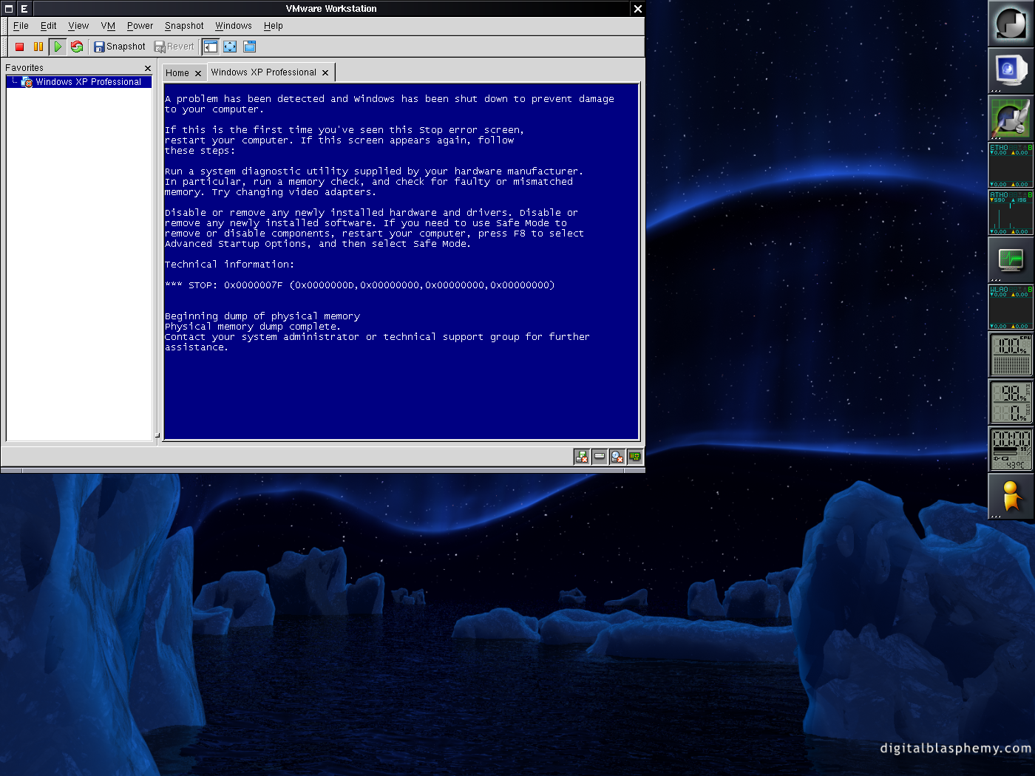Click the network adapter card status icon
Screen dimensions: 1035x776
click(635, 457)
